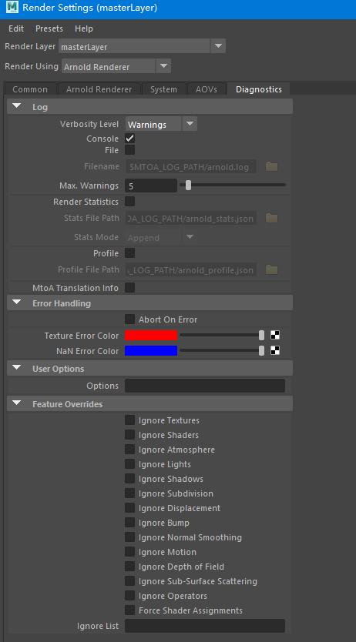Enable the Render Statistics checkbox
Image resolution: width=356 pixels, height=642 pixels.
point(130,202)
